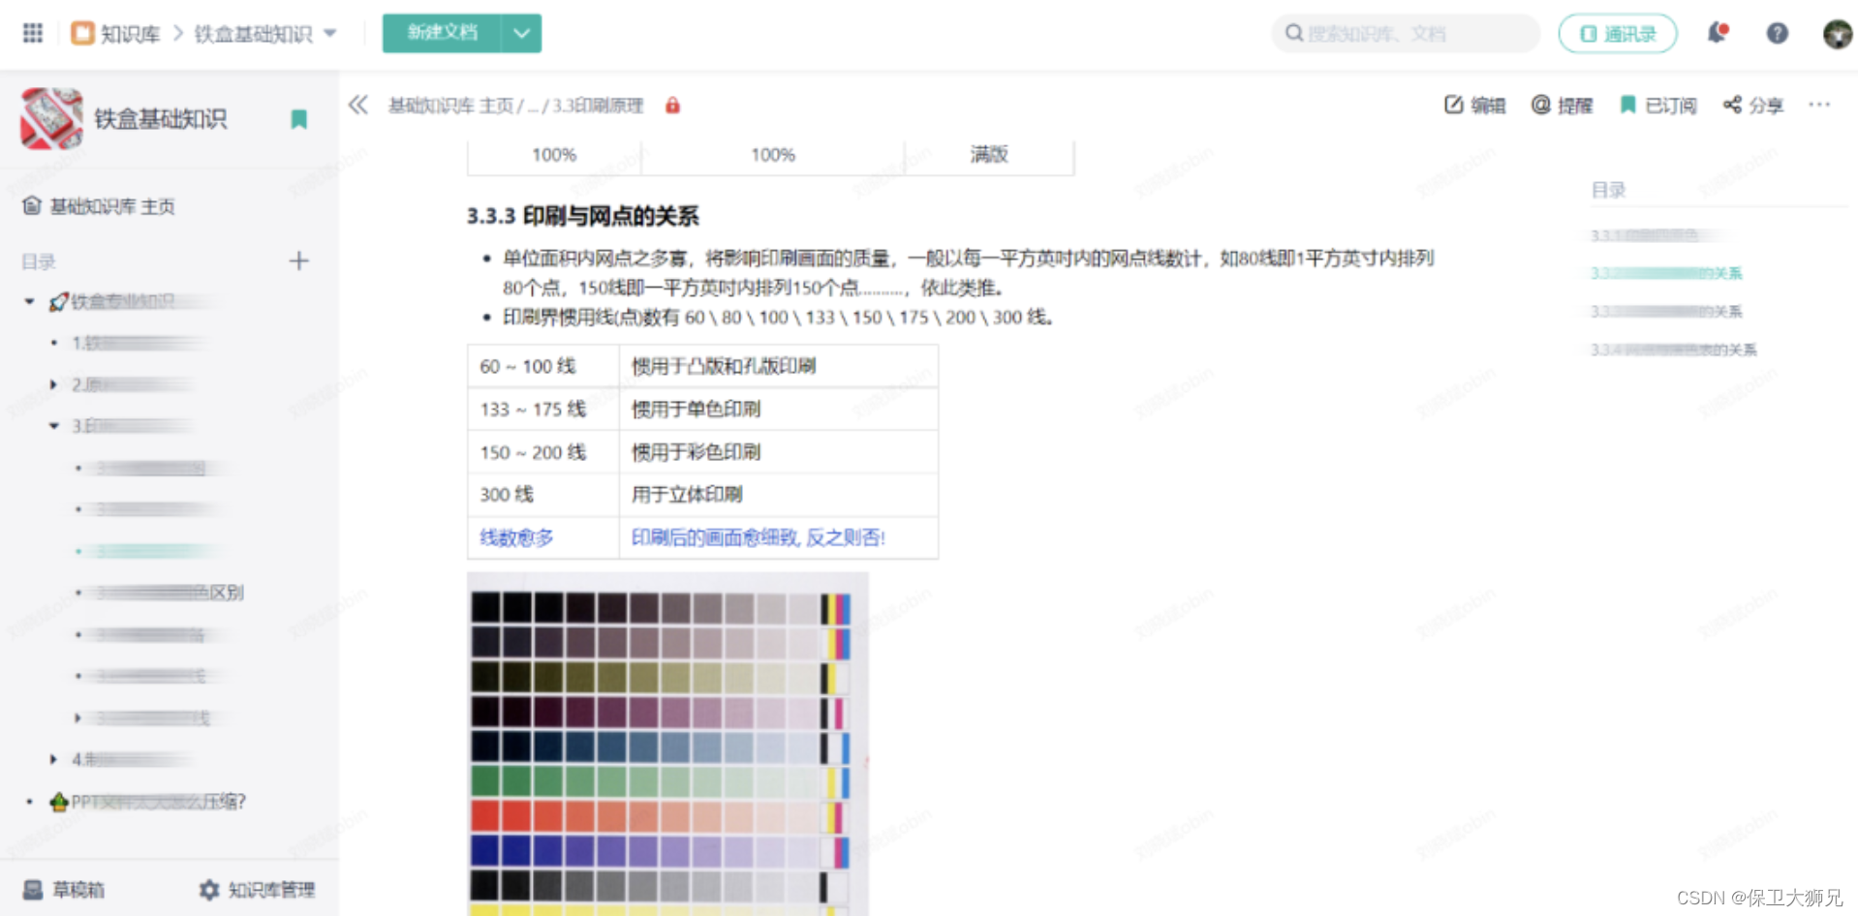Click the 惯用于彩色印刷 table cell
Viewport: 1858px width, 916px height.
(x=779, y=451)
